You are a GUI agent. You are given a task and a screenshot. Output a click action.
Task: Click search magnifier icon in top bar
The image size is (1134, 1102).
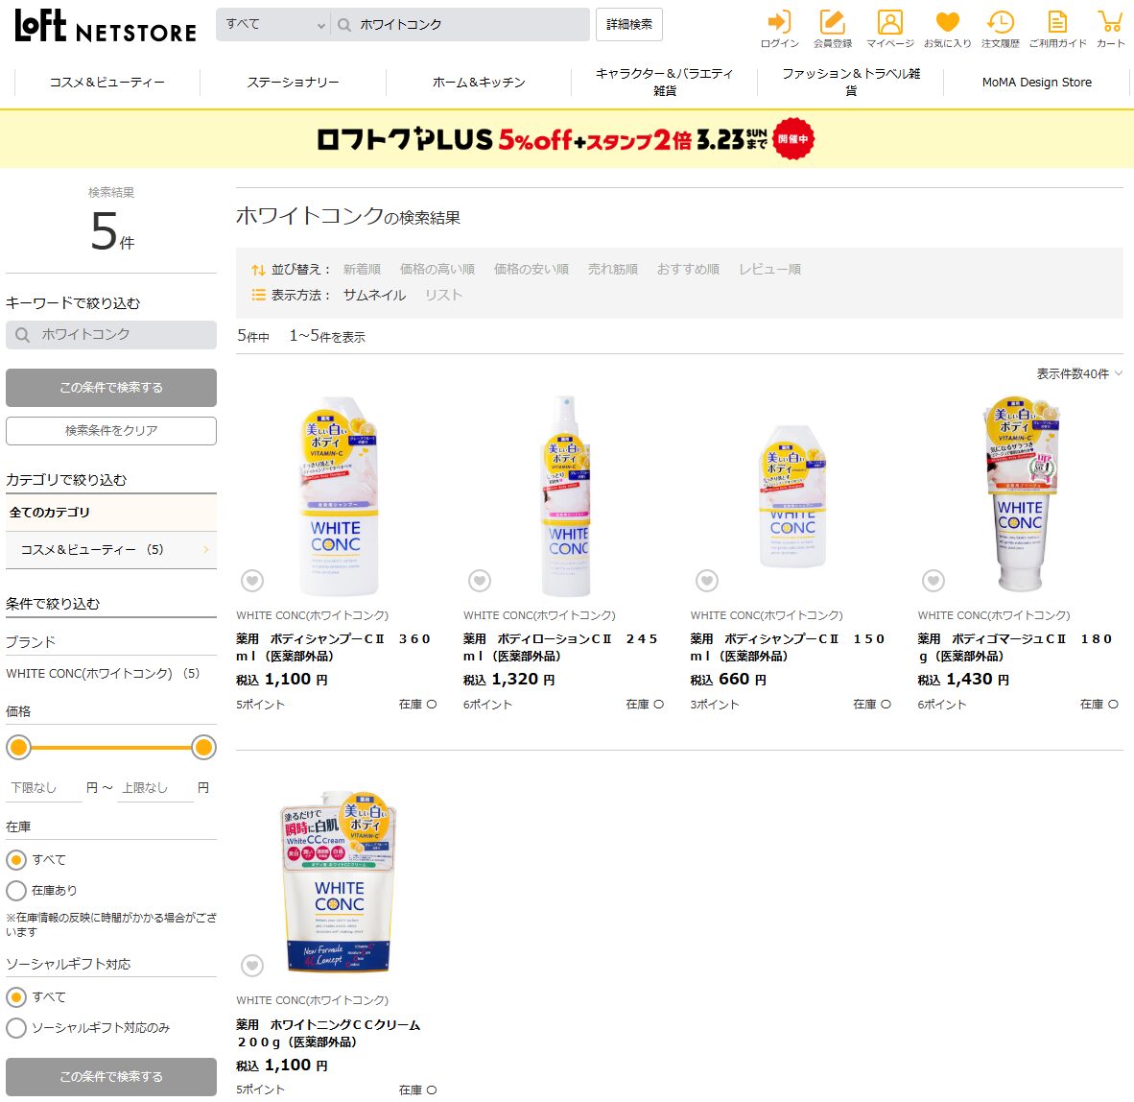pyautogui.click(x=344, y=25)
